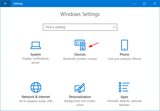Click the back arrow in the title bar
This screenshot has width=160, height=111.
point(6,3)
